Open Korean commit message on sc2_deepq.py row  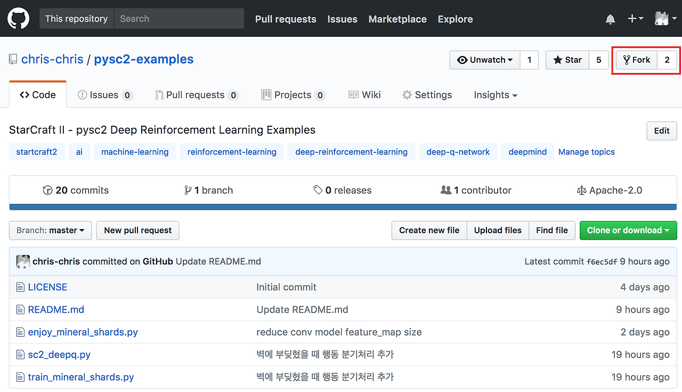tap(325, 354)
